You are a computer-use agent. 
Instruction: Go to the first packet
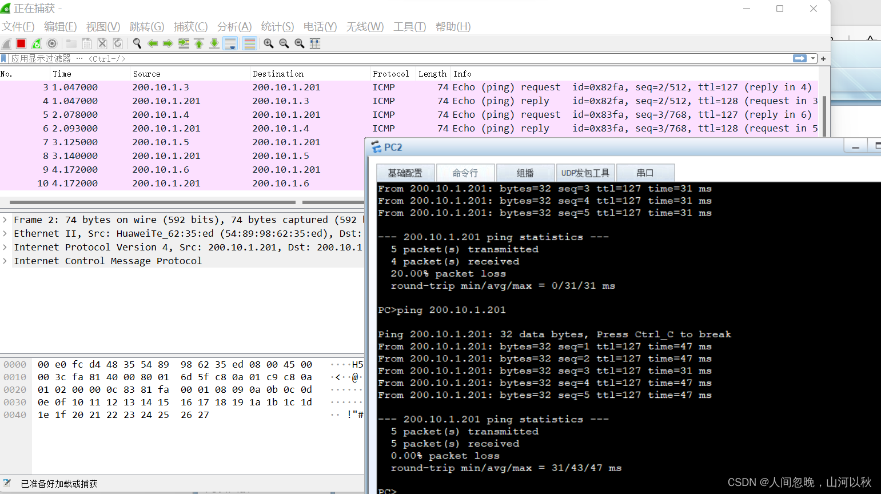pyautogui.click(x=199, y=43)
